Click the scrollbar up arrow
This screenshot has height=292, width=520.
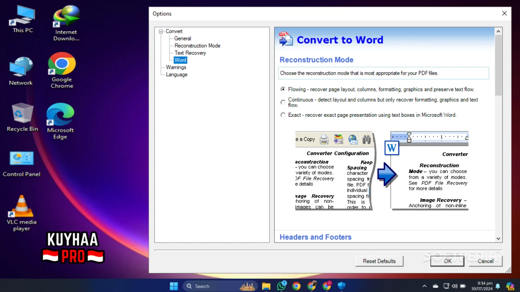(498, 31)
